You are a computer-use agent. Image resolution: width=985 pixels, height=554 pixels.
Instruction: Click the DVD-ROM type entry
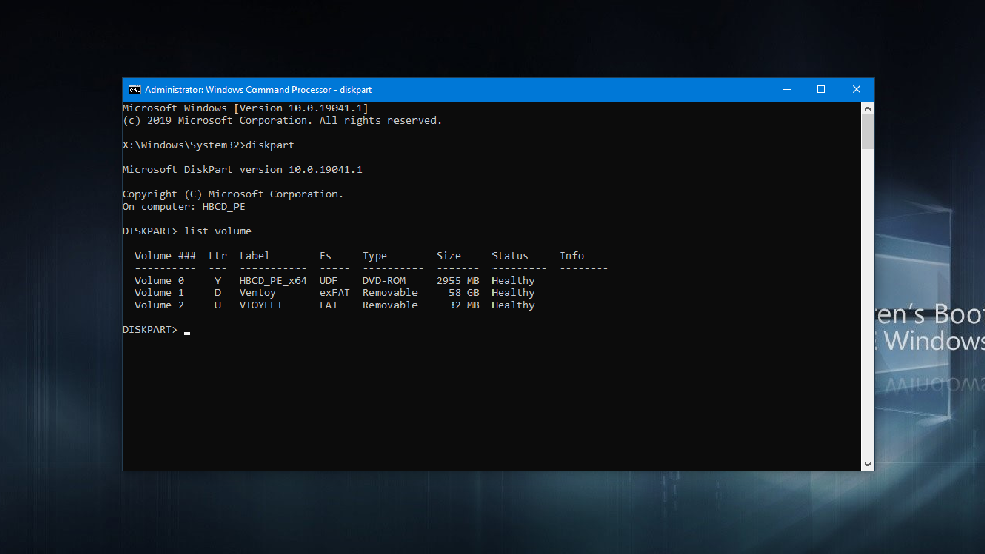[384, 281]
